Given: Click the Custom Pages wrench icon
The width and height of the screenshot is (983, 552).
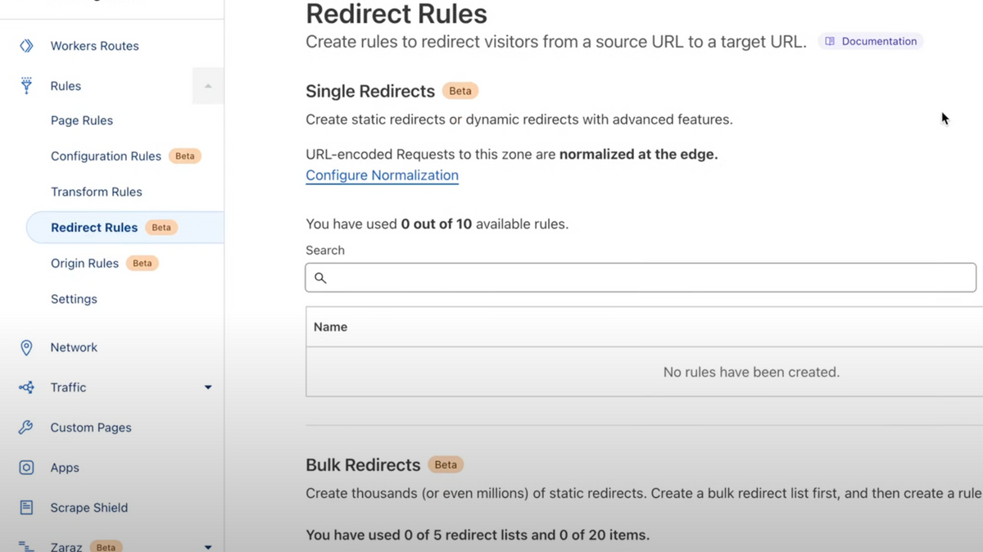Looking at the screenshot, I should 27,427.
